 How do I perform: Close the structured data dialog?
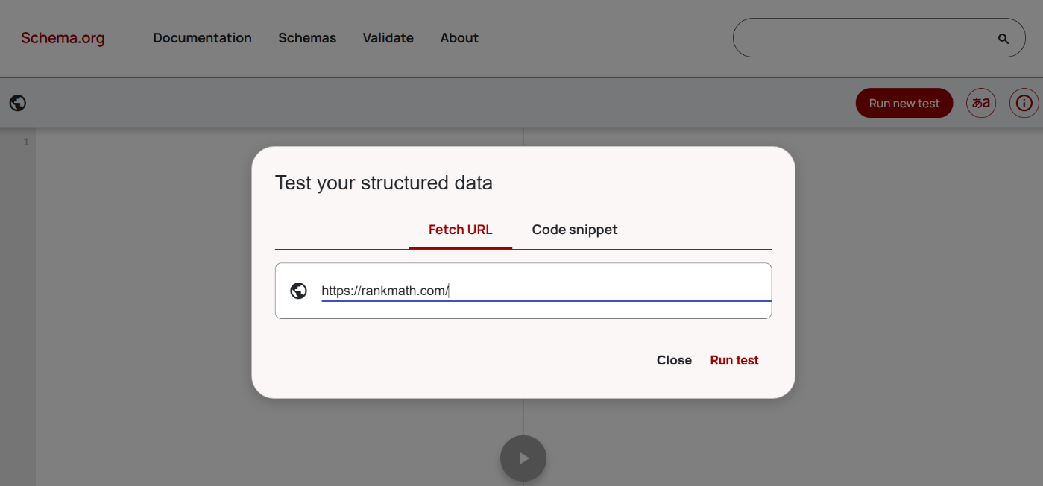(x=674, y=360)
